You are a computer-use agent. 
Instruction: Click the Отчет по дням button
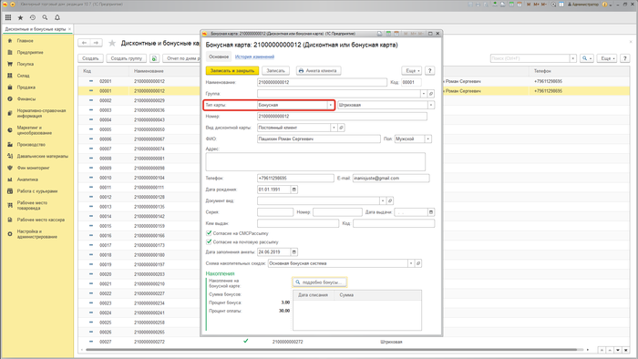[181, 58]
